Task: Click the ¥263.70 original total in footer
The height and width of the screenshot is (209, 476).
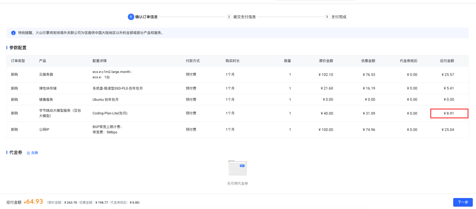Action: tap(71, 202)
